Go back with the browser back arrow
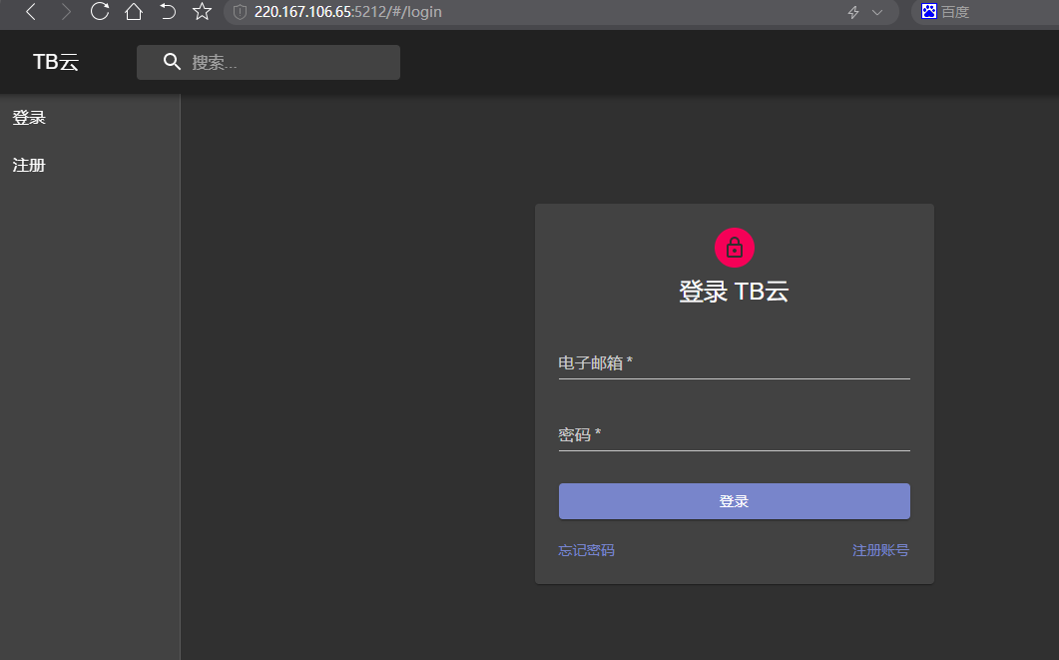The image size is (1059, 660). [x=31, y=12]
